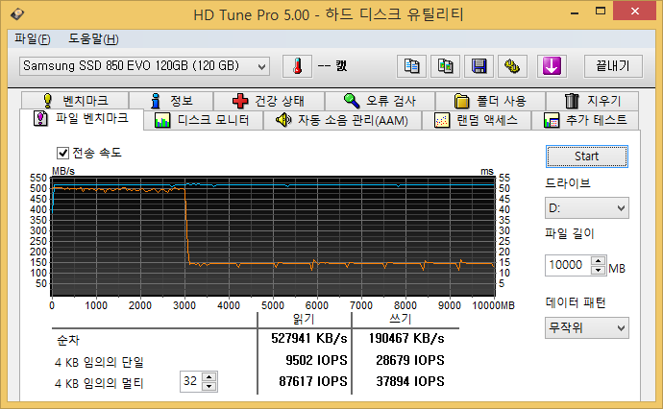Close the HD Tune Pro window
Viewport: 663px width, 409px height.
[x=635, y=11]
